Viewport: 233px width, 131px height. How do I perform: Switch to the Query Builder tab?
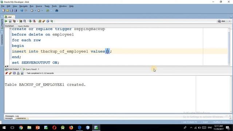(23, 26)
